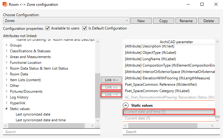Click the Link <-- button
The height and width of the screenshot is (138, 223).
(111, 80)
